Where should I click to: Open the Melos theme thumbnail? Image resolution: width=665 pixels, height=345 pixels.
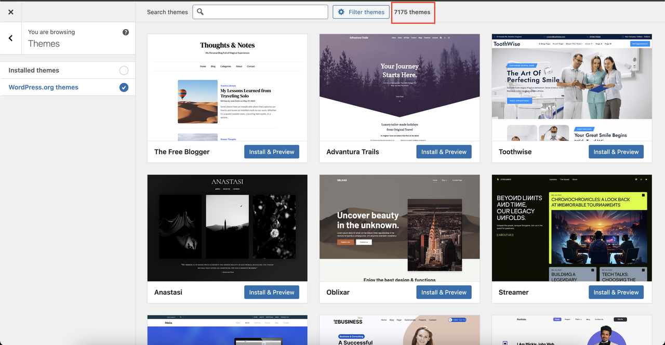point(228,330)
